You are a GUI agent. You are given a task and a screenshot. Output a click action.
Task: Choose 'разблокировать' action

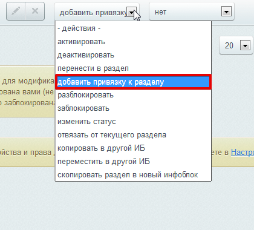[x=133, y=95]
